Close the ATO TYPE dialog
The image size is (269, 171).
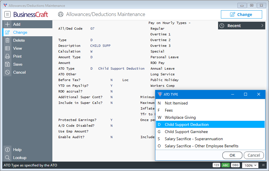[x=258, y=94]
